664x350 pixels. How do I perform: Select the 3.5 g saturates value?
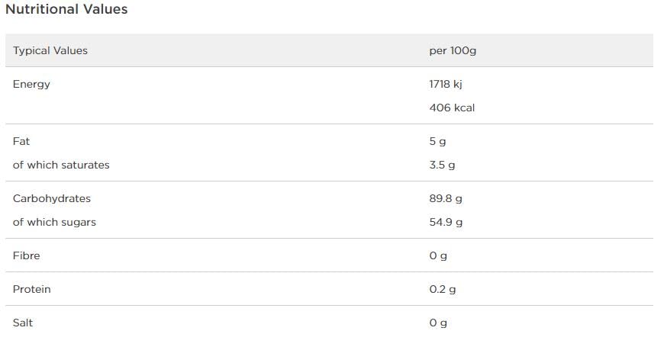click(x=442, y=165)
